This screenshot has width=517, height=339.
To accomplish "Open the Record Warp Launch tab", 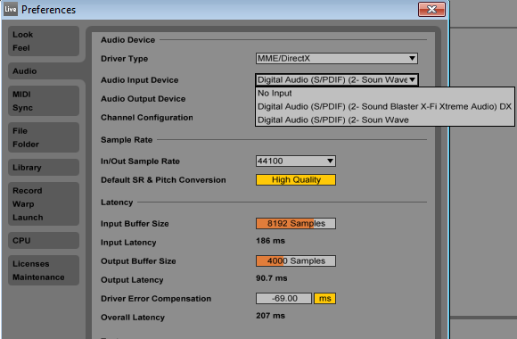I will [44, 204].
